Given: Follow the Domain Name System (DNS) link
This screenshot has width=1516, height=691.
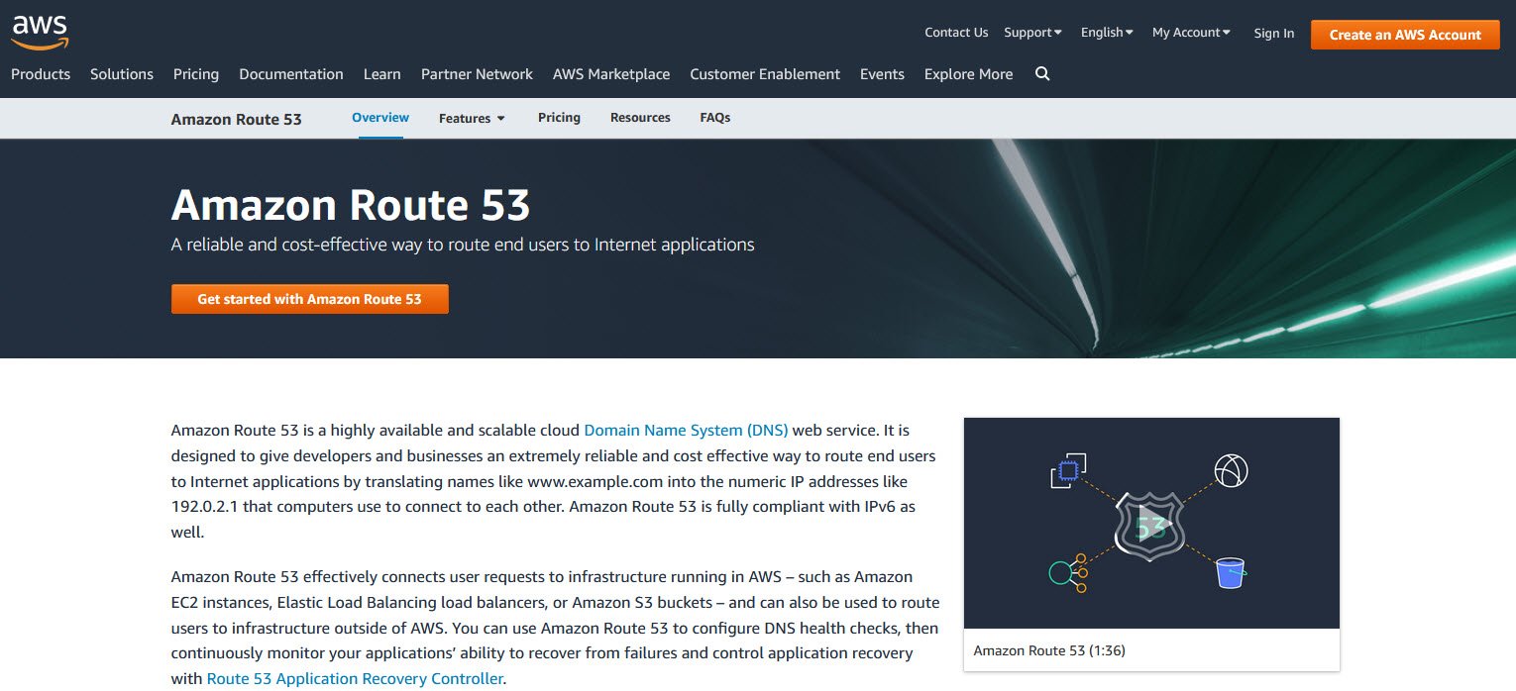Looking at the screenshot, I should (686, 431).
